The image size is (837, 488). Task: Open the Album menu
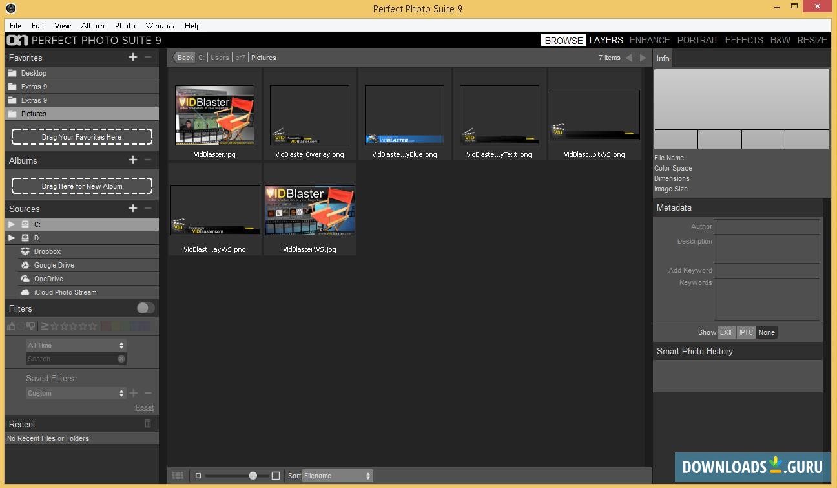[x=92, y=26]
